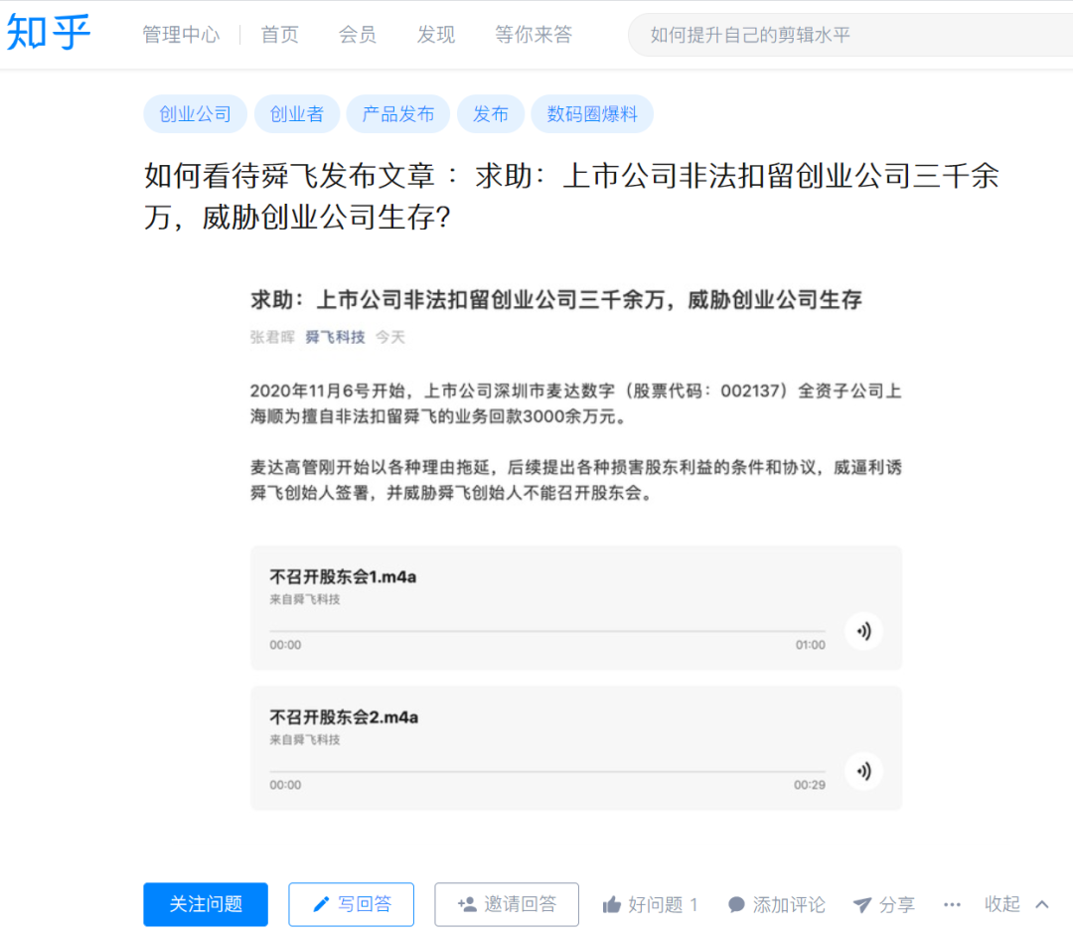Open the 舜飞科技 account link
The image size is (1073, 936).
[x=335, y=337]
